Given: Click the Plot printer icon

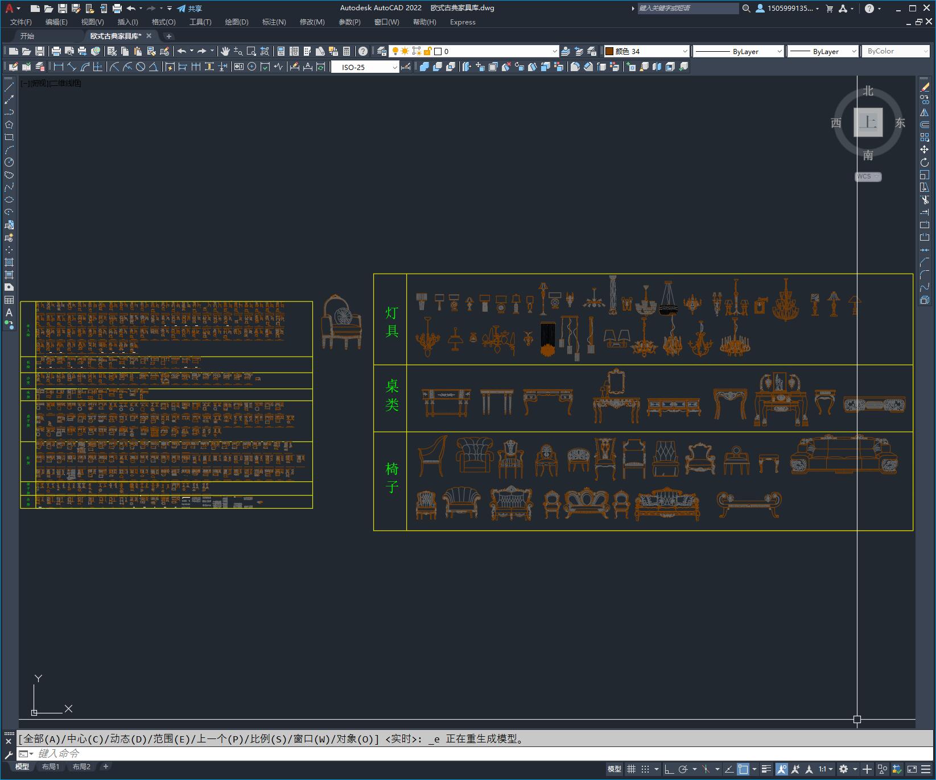Looking at the screenshot, I should (x=56, y=51).
